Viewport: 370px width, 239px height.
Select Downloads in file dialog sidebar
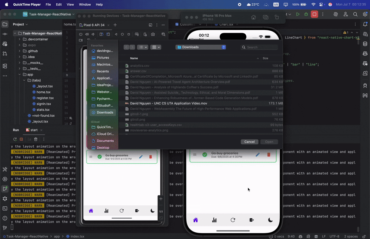pyautogui.click(x=102, y=112)
